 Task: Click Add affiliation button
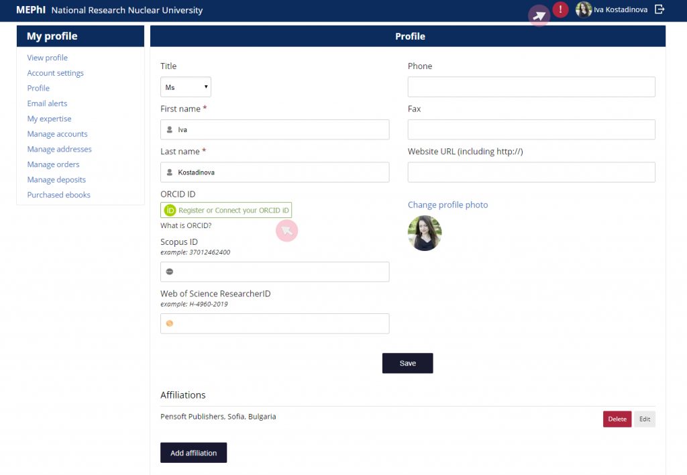(x=193, y=453)
